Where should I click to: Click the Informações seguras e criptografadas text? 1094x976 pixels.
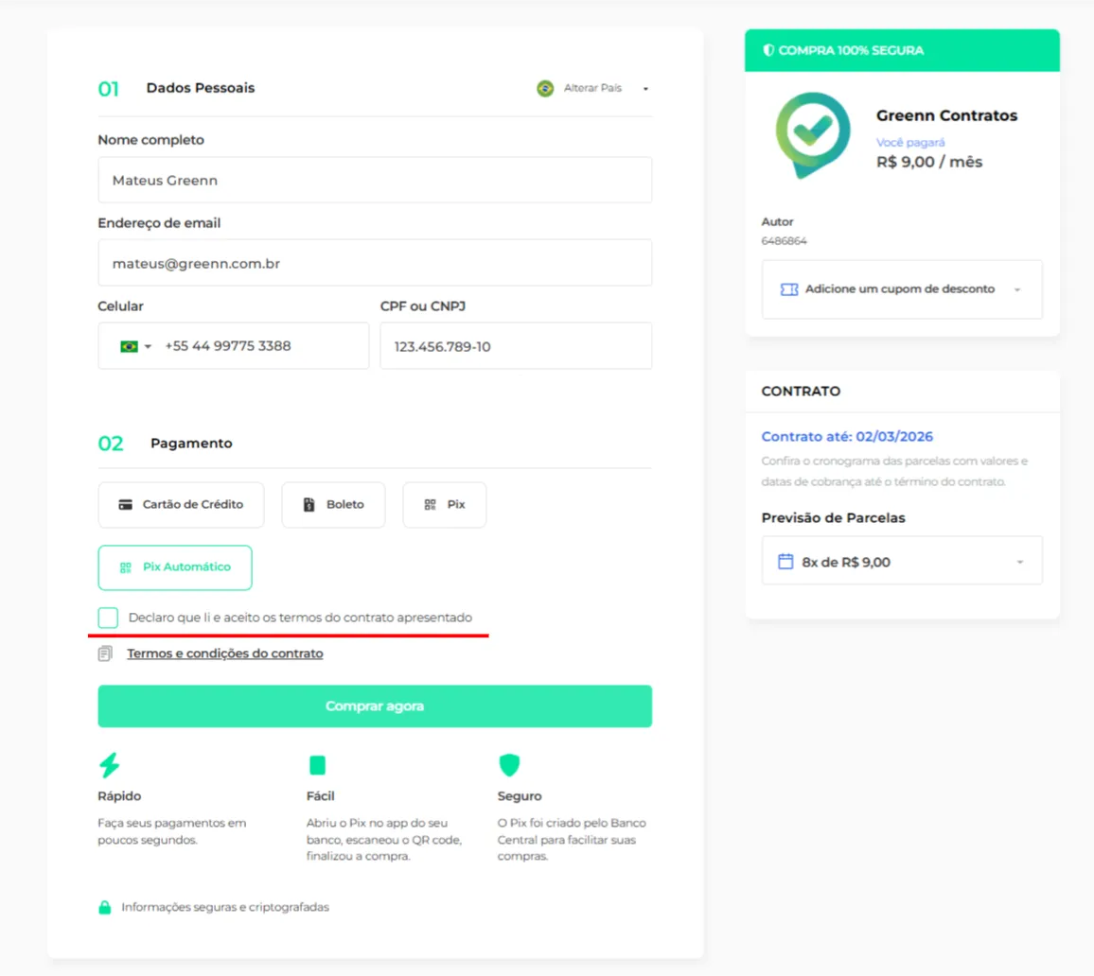pyautogui.click(x=225, y=907)
